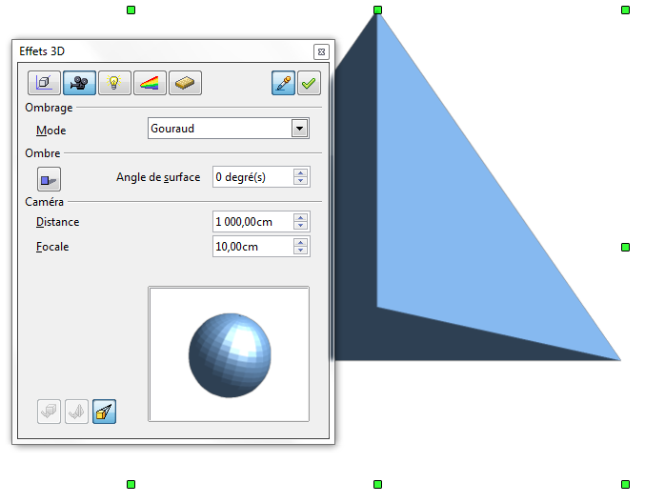Click the dark blue pyramid side
The width and height of the screenshot is (645, 503).
point(355,206)
